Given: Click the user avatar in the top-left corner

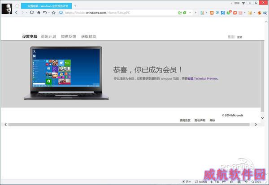Looking at the screenshot, I should 6,8.
